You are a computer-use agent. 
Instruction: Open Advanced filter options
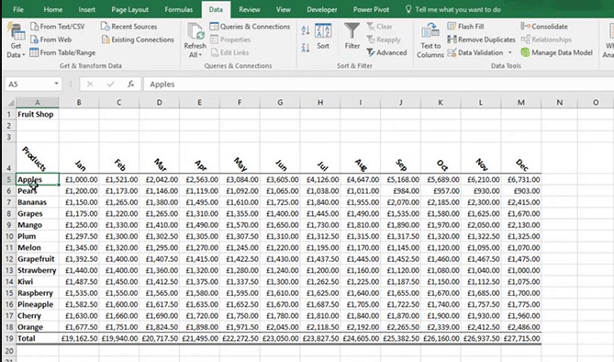click(x=386, y=52)
